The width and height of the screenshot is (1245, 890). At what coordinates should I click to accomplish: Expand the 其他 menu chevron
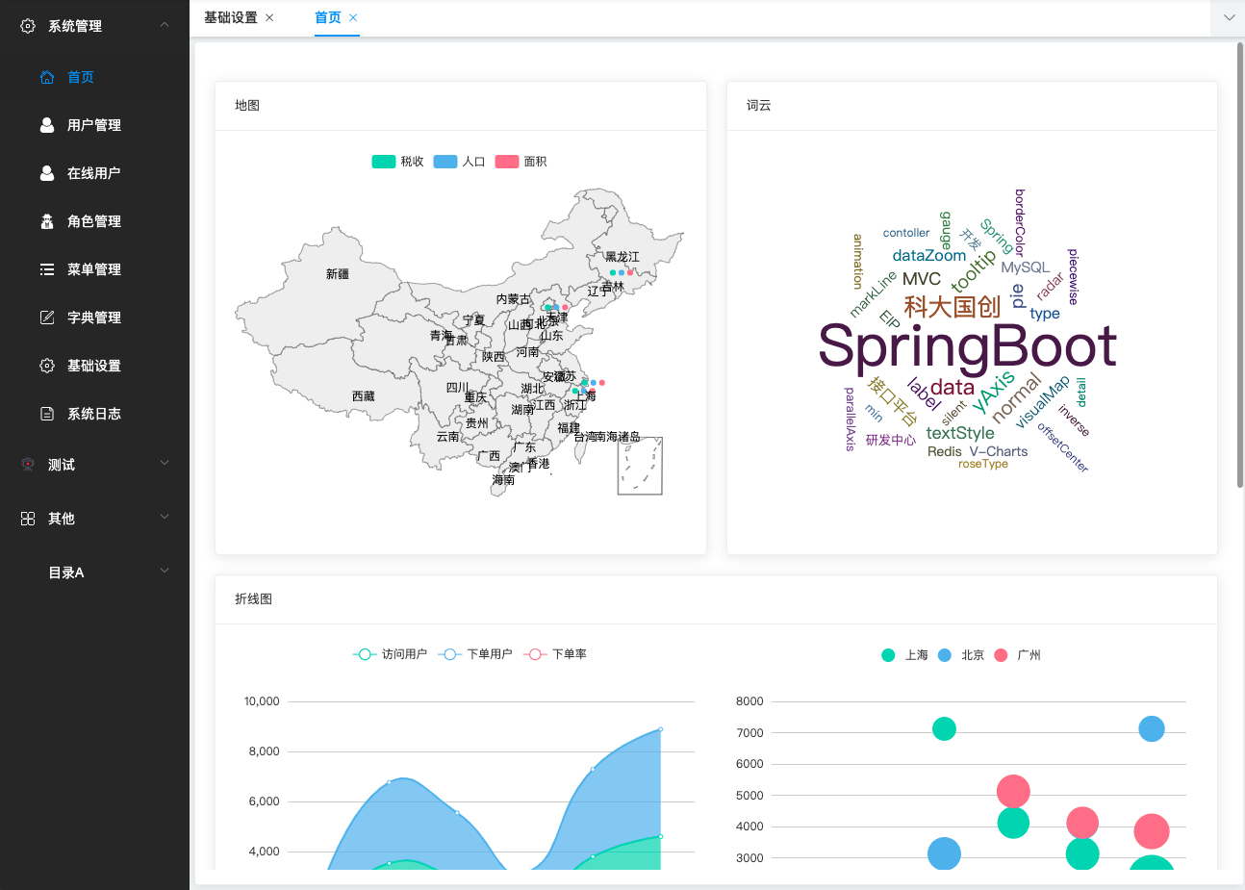click(x=165, y=517)
